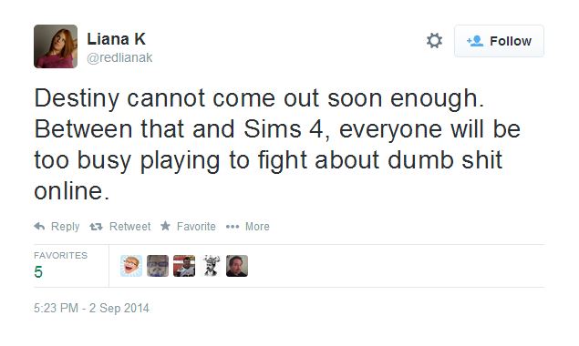Click the reply arrow icon

39,226
